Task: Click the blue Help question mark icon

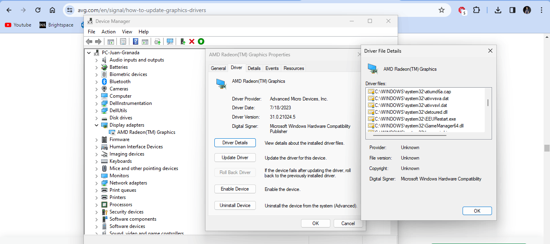Action: point(136,41)
